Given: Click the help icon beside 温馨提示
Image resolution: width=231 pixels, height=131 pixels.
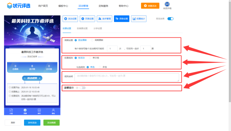Looking at the screenshot, I should pos(77,88).
